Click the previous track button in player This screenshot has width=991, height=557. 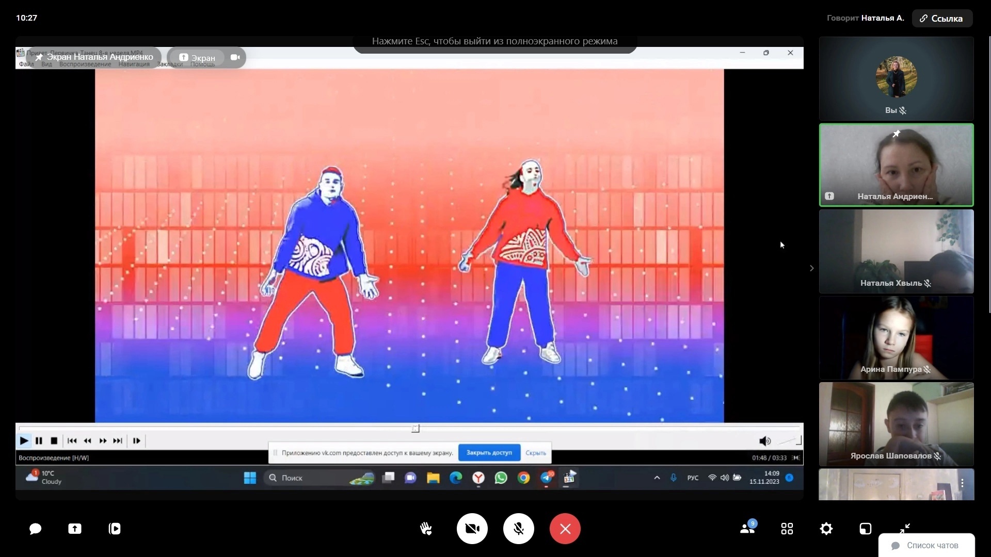(72, 440)
